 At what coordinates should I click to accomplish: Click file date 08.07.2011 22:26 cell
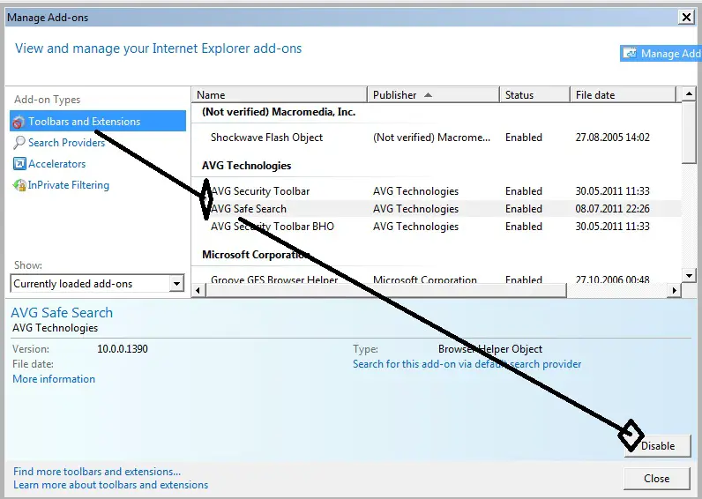[612, 209]
